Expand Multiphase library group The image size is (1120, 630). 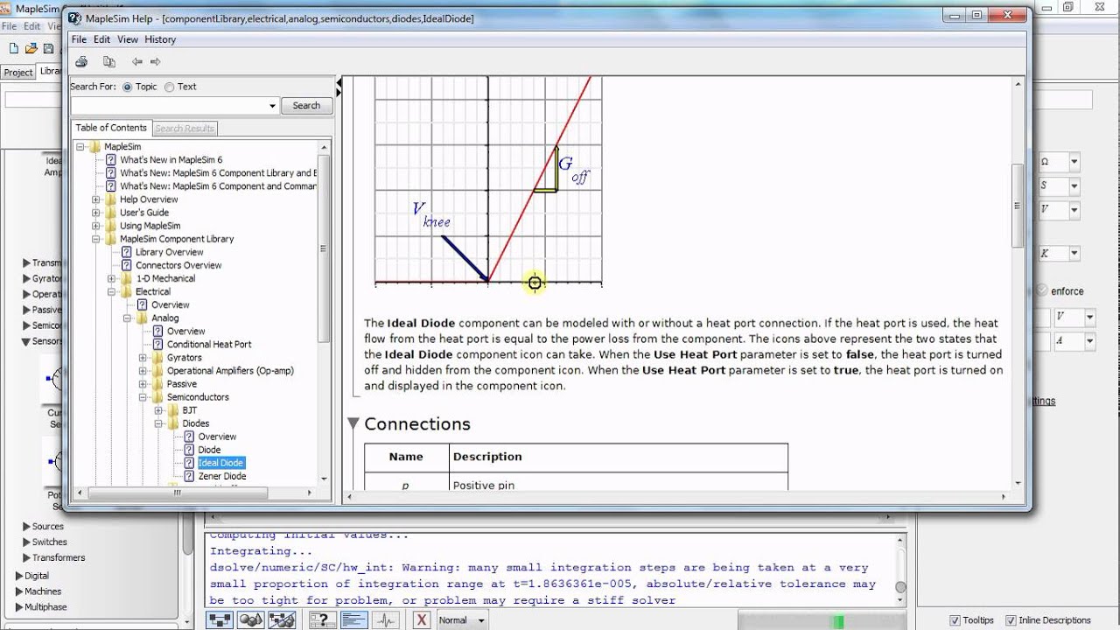click(x=18, y=607)
